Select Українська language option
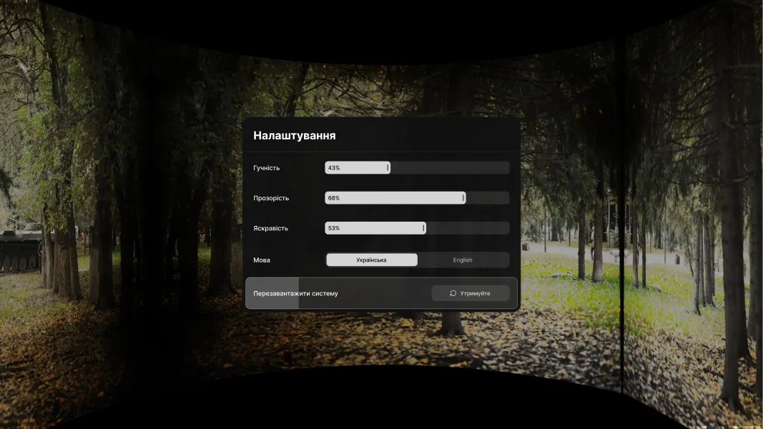Screen dimensions: 763x429 [372, 260]
